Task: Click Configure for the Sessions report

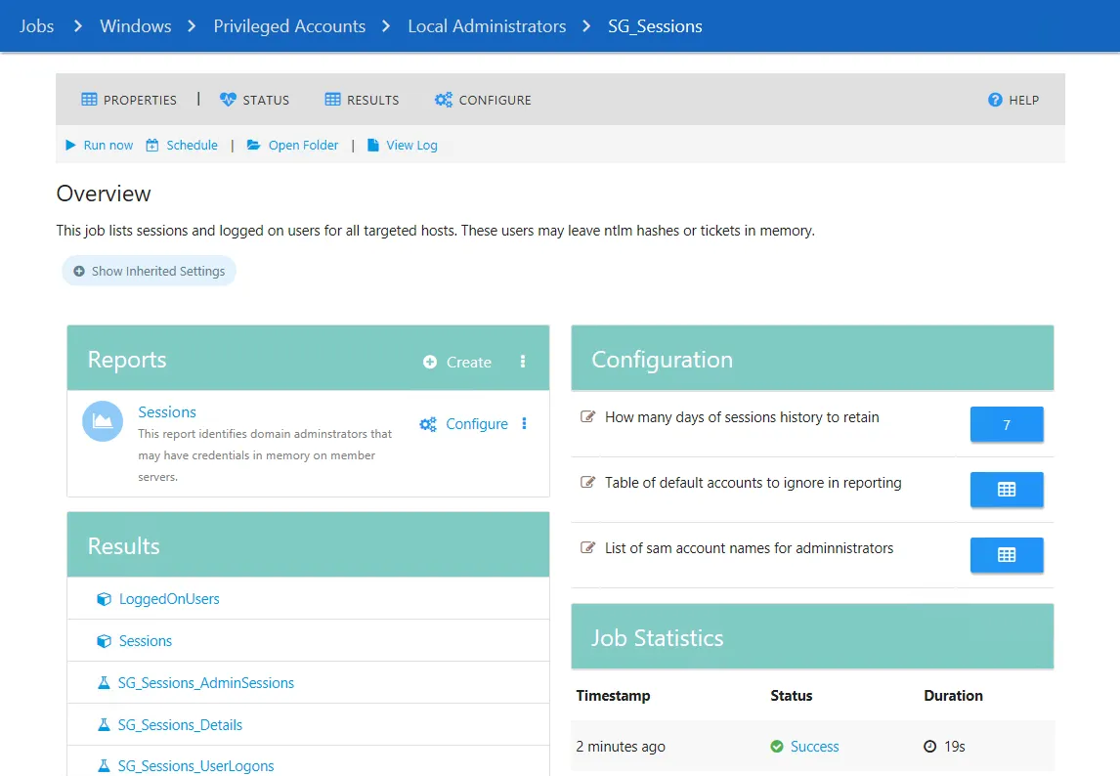Action: [x=477, y=424]
